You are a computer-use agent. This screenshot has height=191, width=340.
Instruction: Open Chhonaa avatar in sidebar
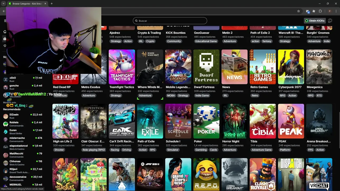coord(5,163)
